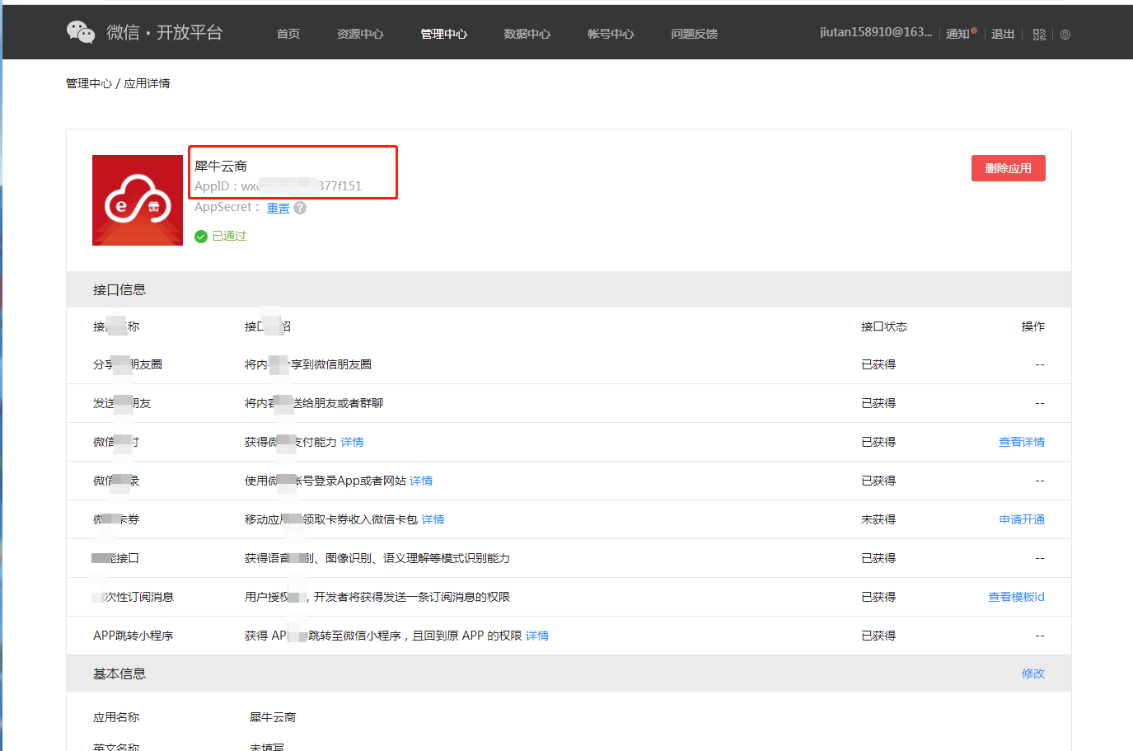This screenshot has width=1133, height=751.
Task: Click the 未获得 status text
Action: (x=878, y=519)
